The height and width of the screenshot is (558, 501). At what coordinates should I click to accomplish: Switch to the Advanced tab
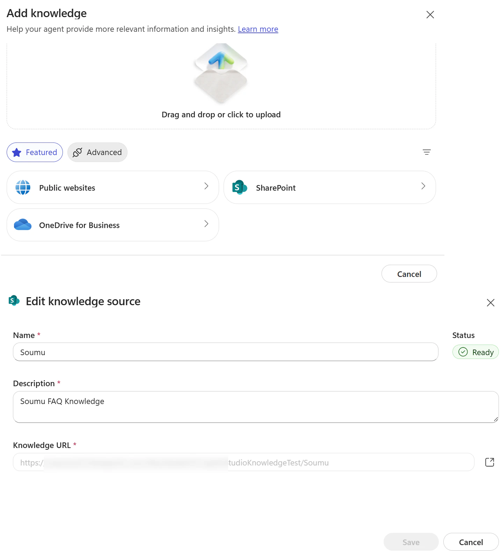click(97, 152)
